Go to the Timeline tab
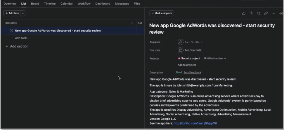 coord(50,4)
